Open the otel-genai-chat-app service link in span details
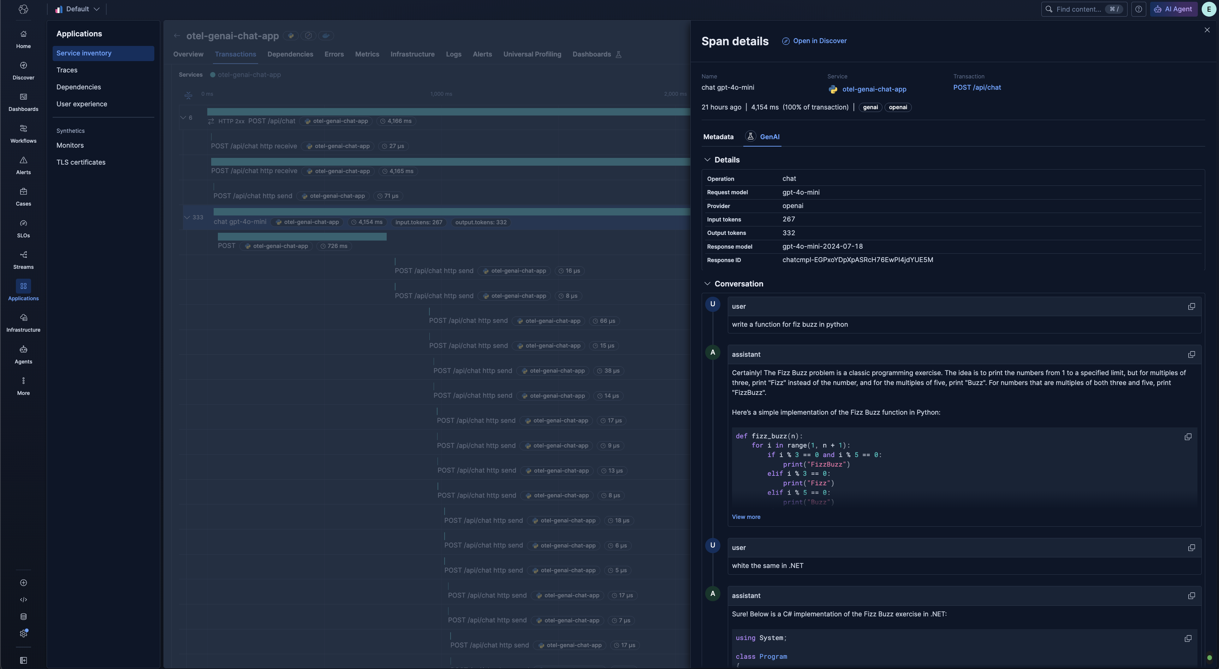The height and width of the screenshot is (669, 1219). [x=874, y=89]
